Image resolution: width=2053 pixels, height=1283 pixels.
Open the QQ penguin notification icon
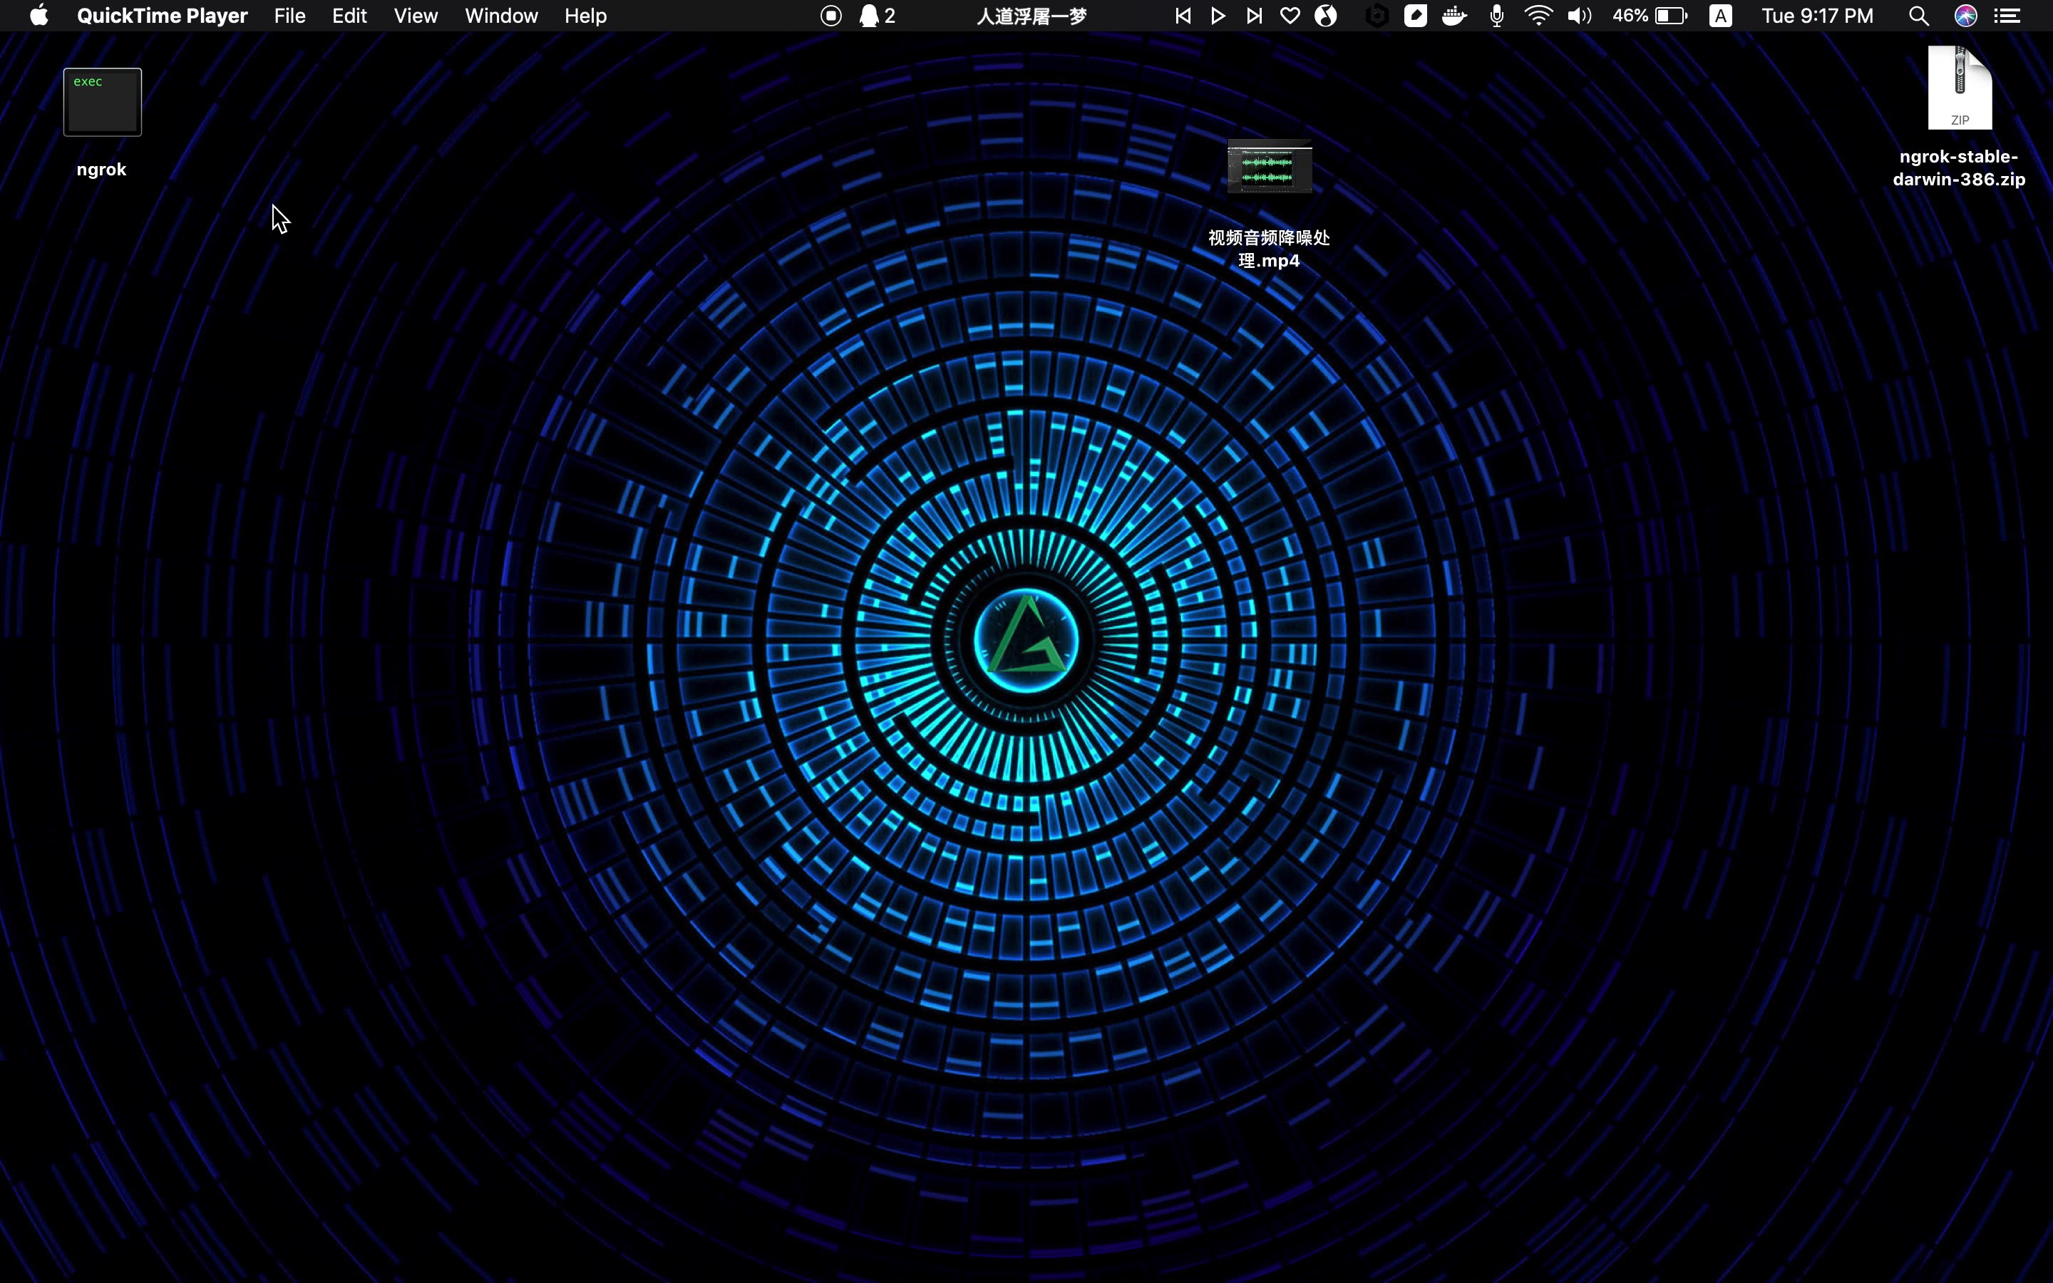(x=878, y=16)
